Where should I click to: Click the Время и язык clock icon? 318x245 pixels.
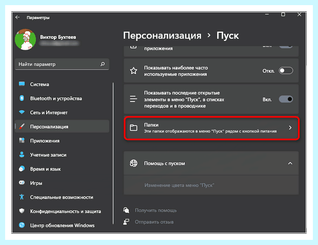click(x=22, y=169)
